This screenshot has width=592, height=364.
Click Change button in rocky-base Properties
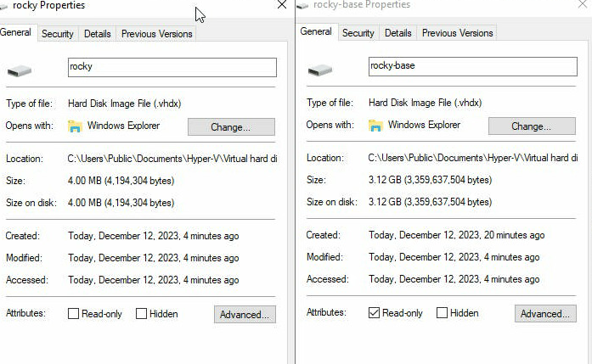[532, 126]
